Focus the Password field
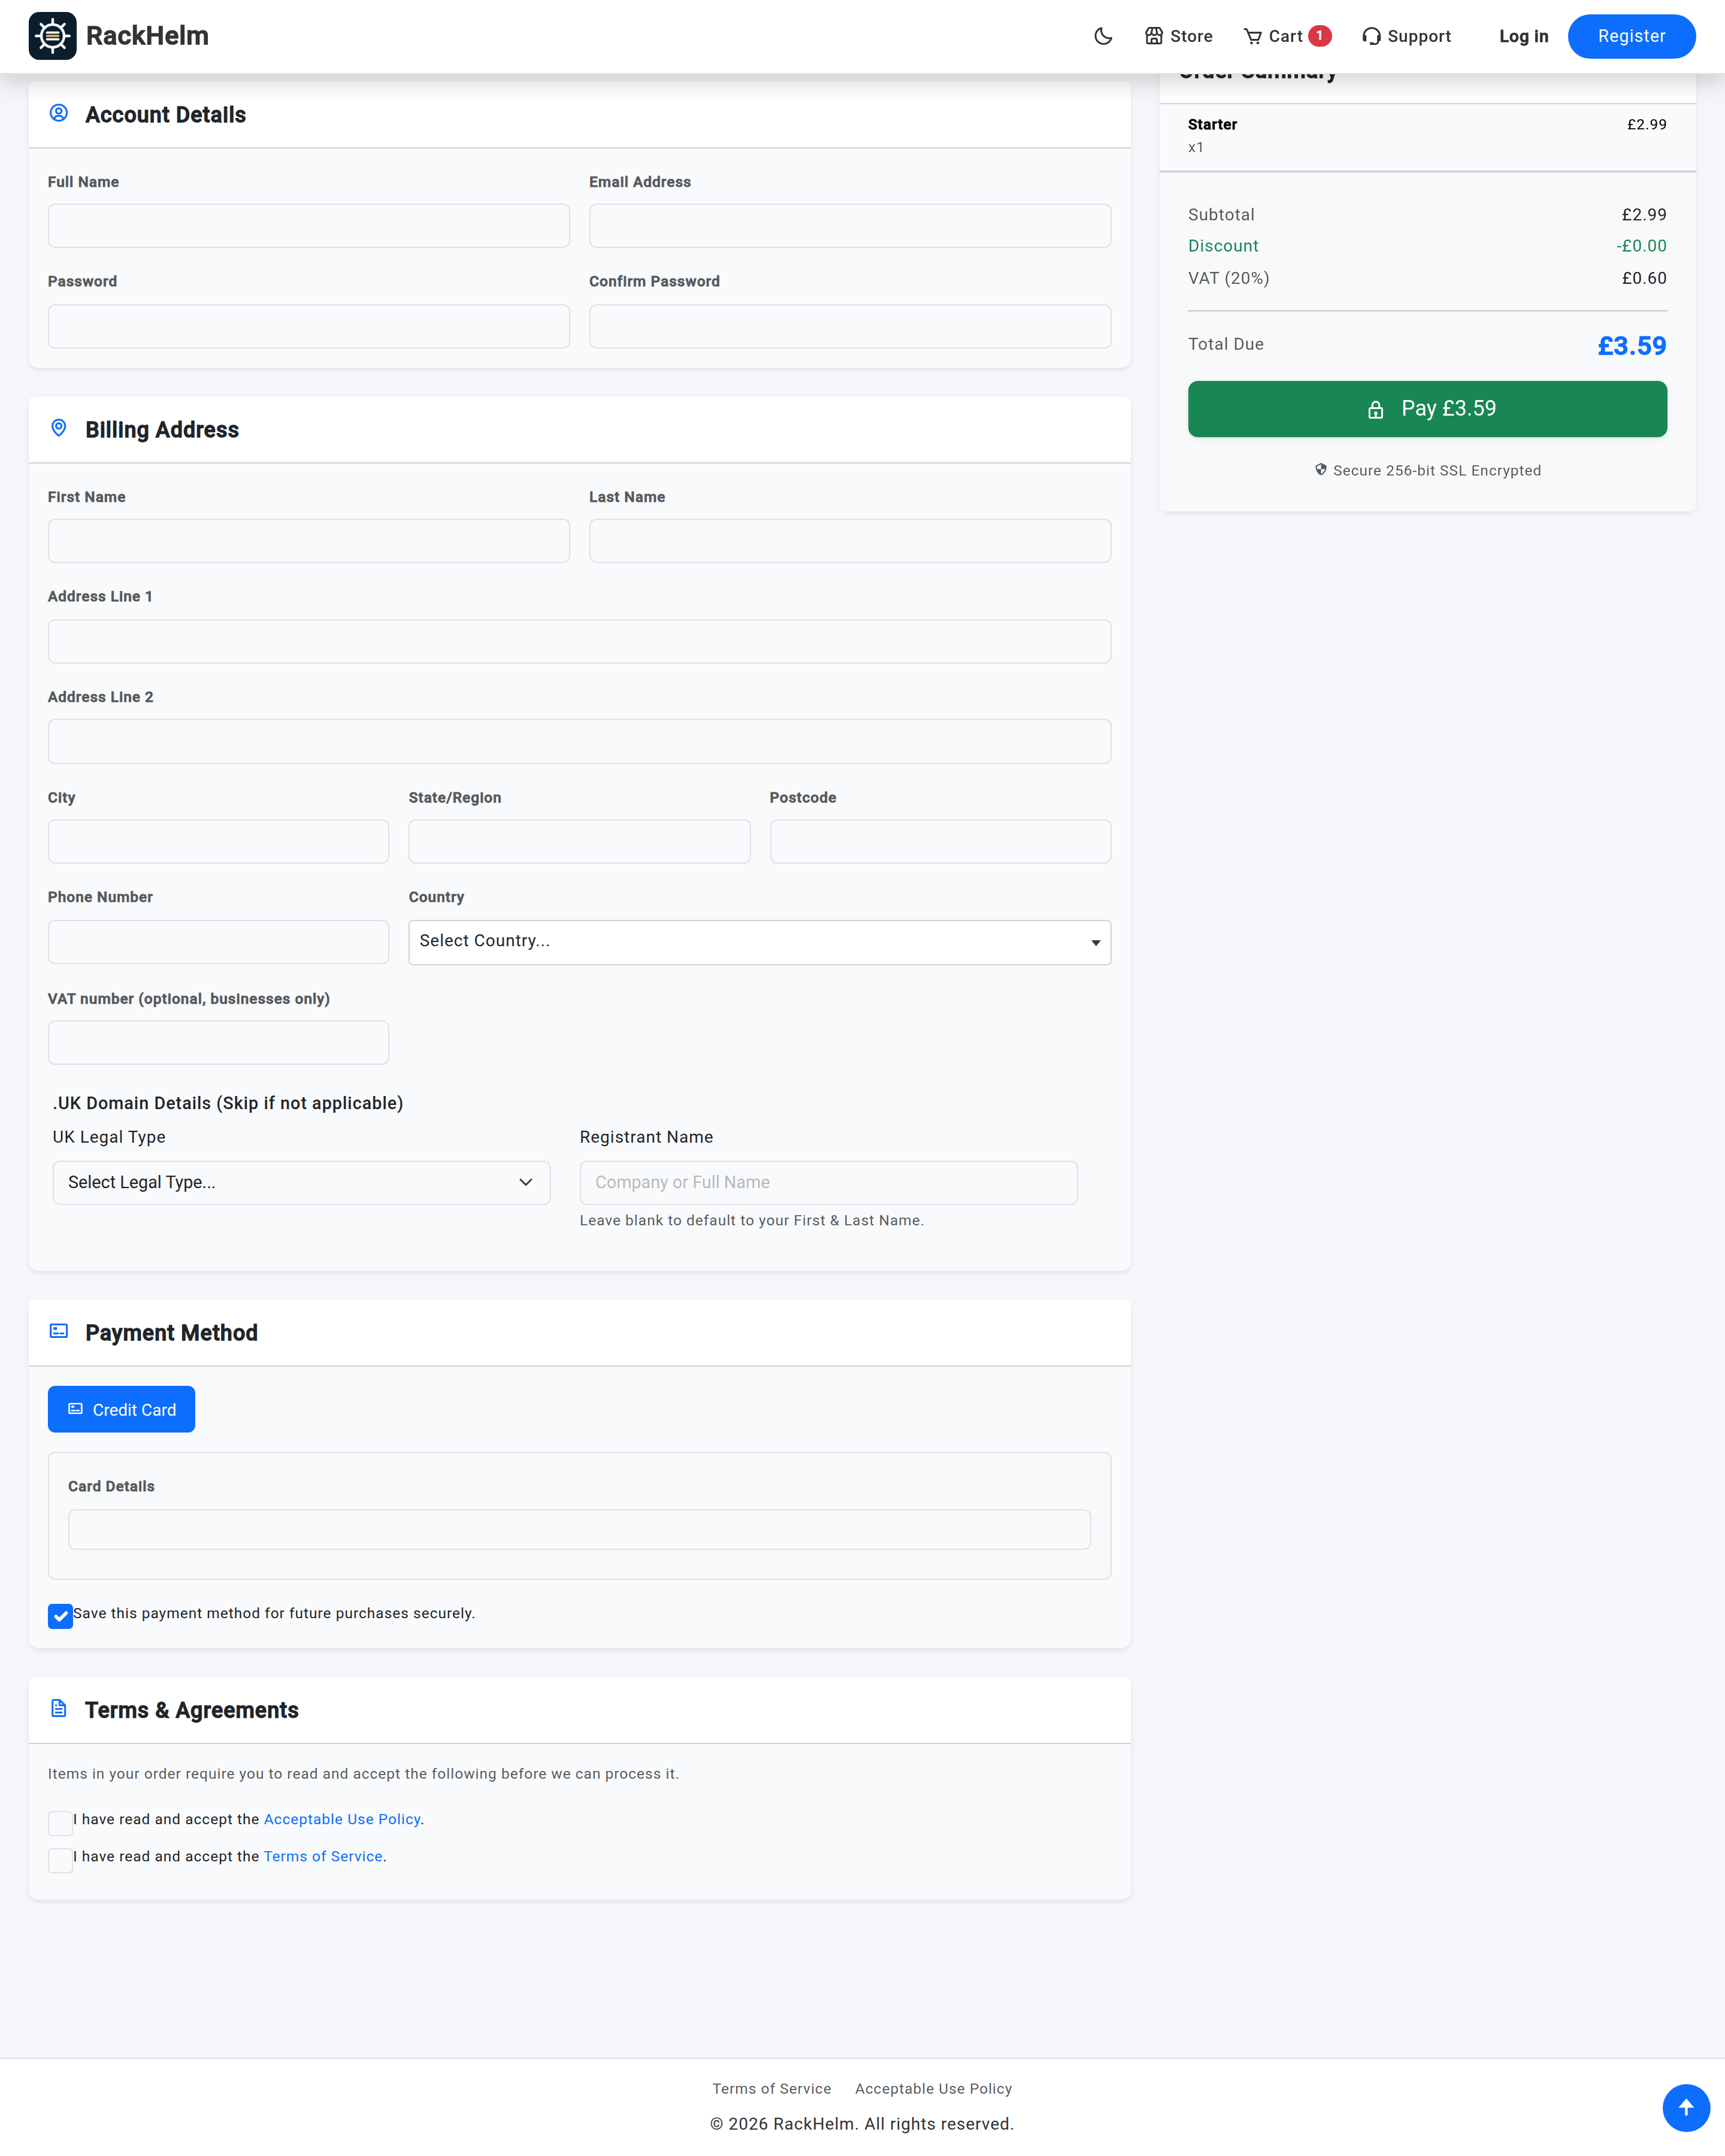The image size is (1725, 2156). tap(308, 326)
